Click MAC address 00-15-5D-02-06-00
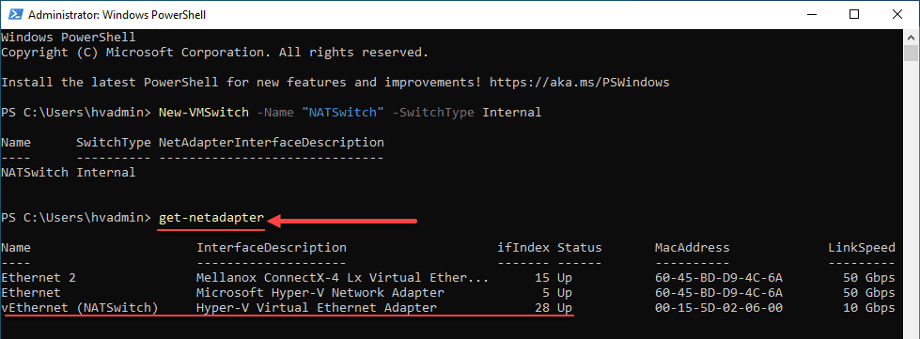 click(719, 308)
